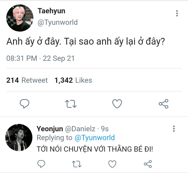The image size is (188, 173).
Task: Open more options on Taehyun's tweet
Action: coord(177,13)
